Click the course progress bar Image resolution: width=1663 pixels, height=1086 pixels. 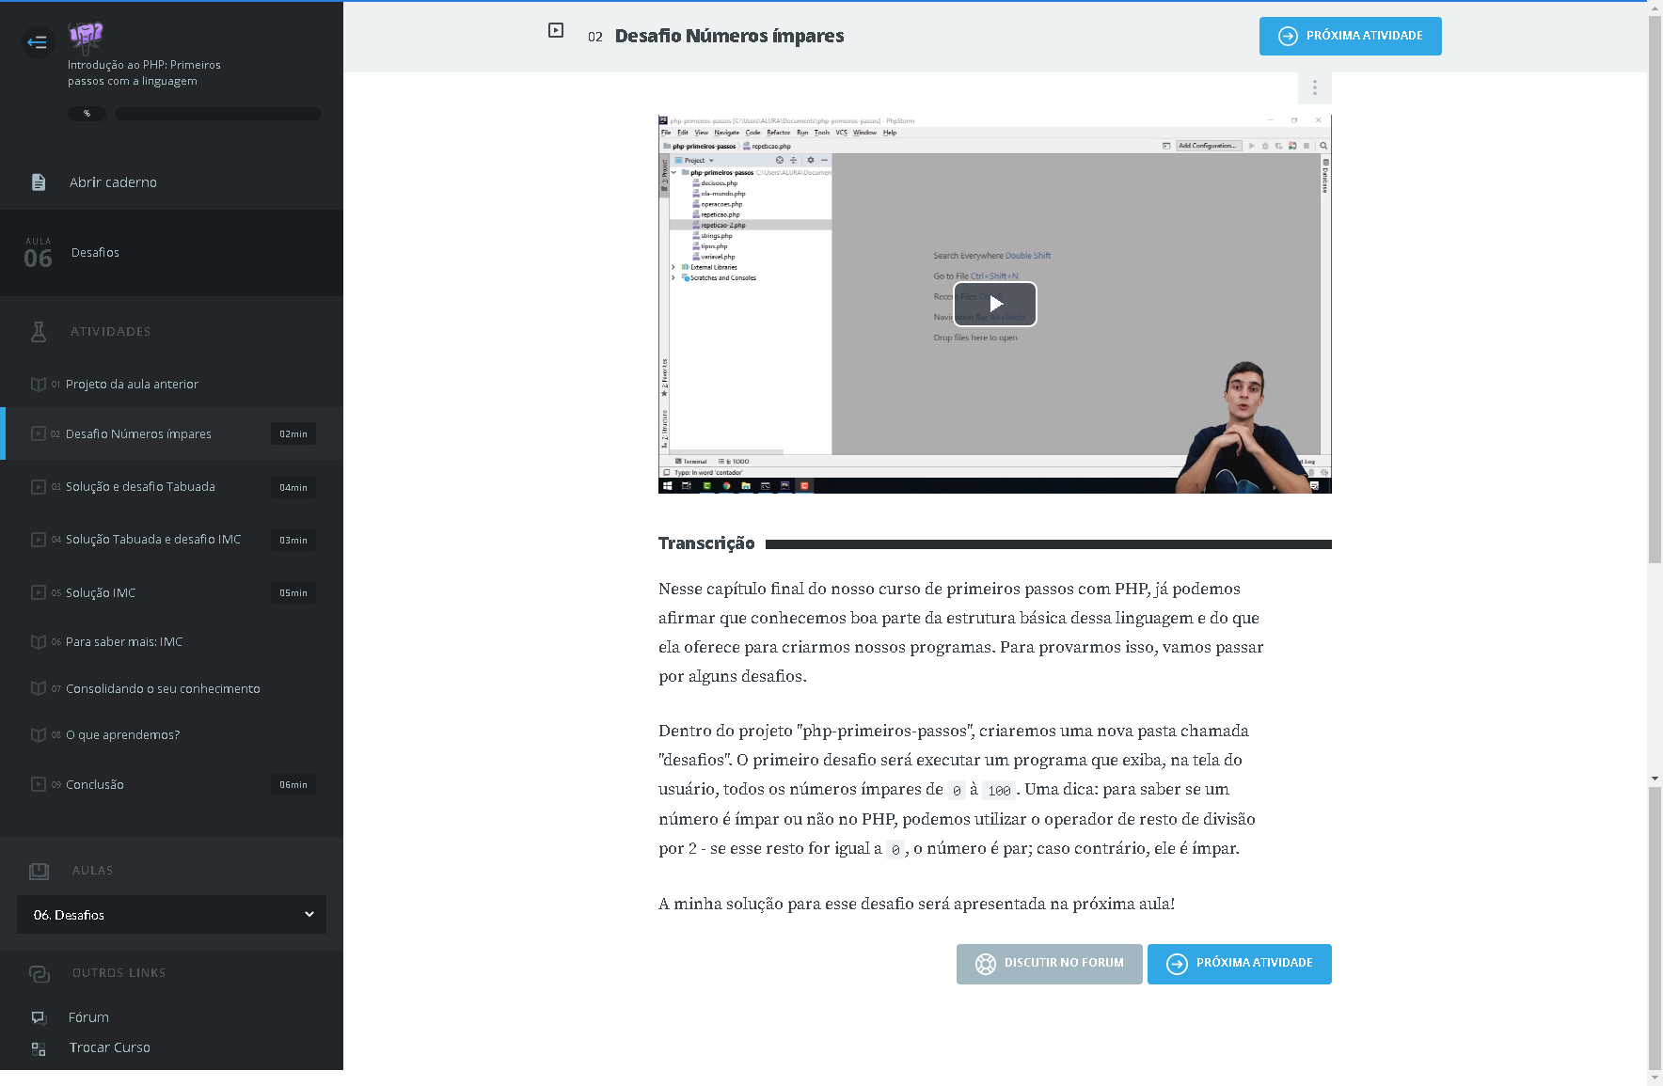(217, 114)
